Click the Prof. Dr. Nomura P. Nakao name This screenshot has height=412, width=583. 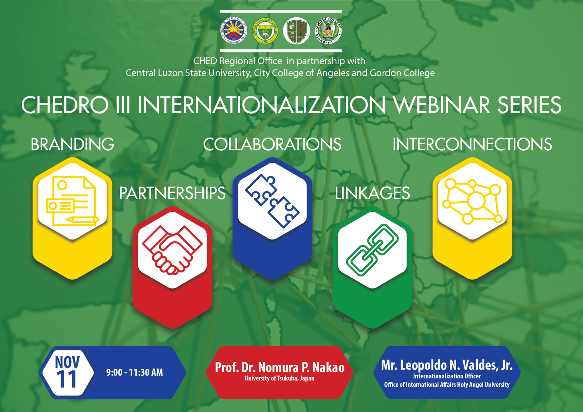(280, 367)
